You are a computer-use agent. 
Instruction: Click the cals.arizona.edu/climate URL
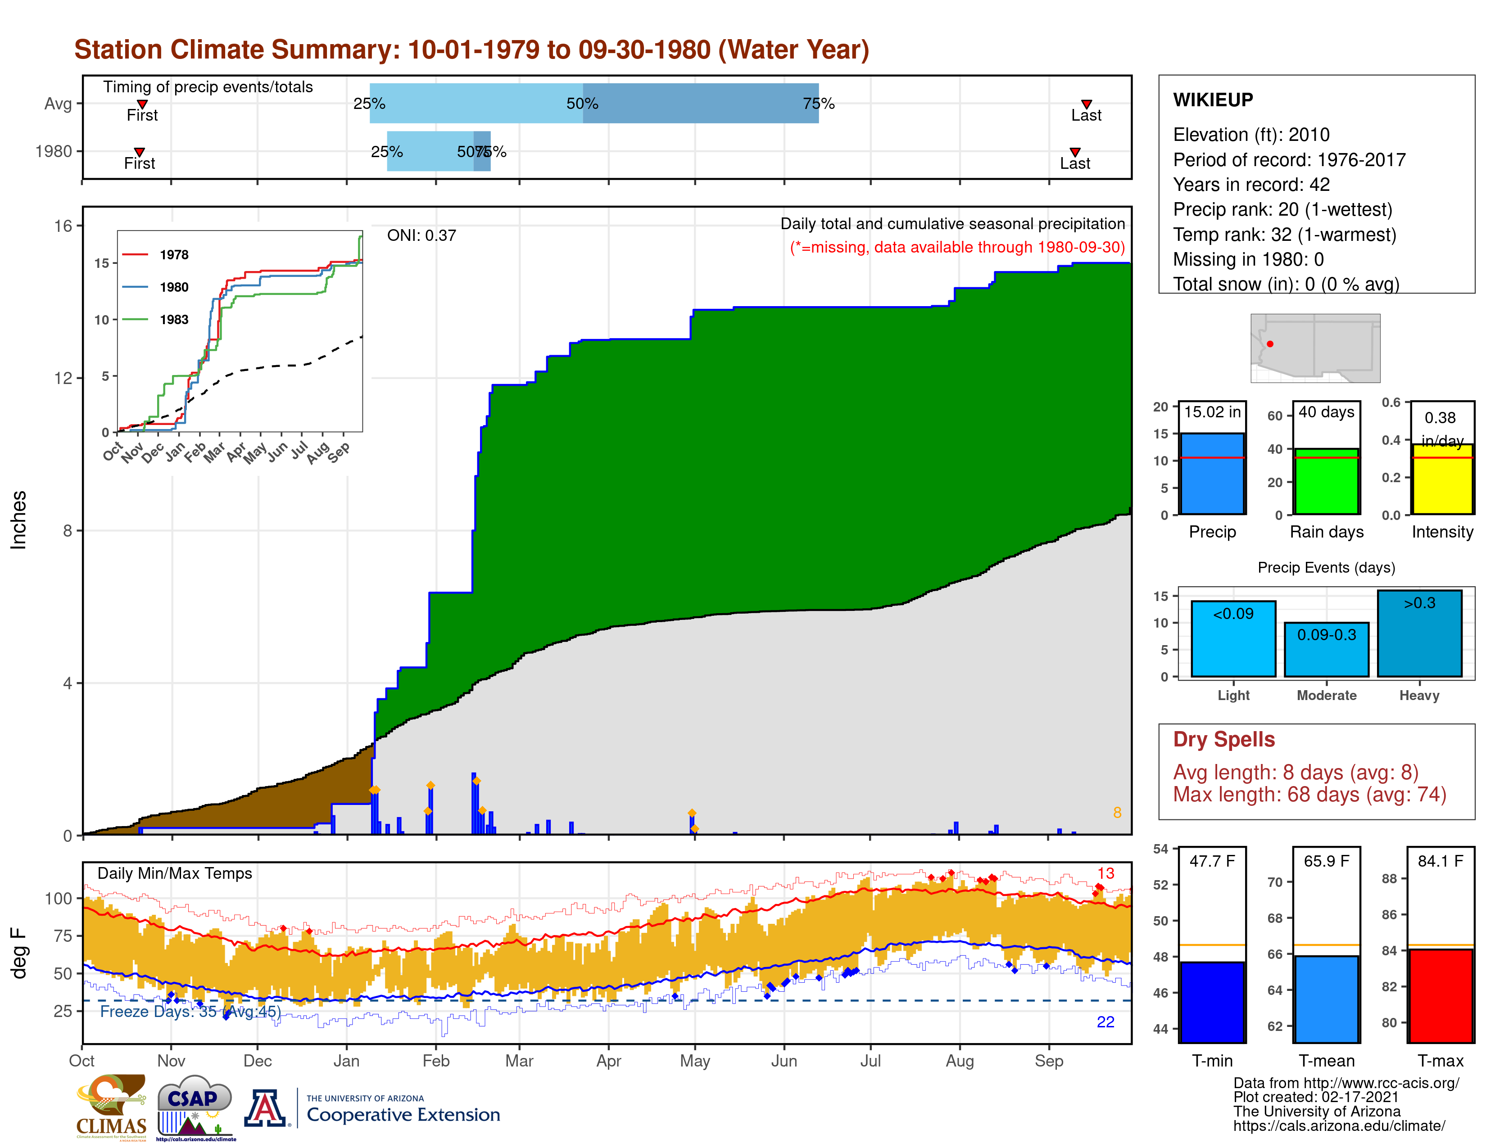pyautogui.click(x=1339, y=1126)
